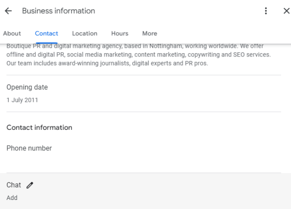Click the Chat label
Screen dimensions: 291x209
pyautogui.click(x=14, y=185)
